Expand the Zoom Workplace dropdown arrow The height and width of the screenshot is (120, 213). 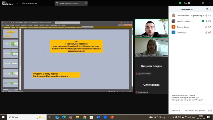pyautogui.click(x=18, y=3)
